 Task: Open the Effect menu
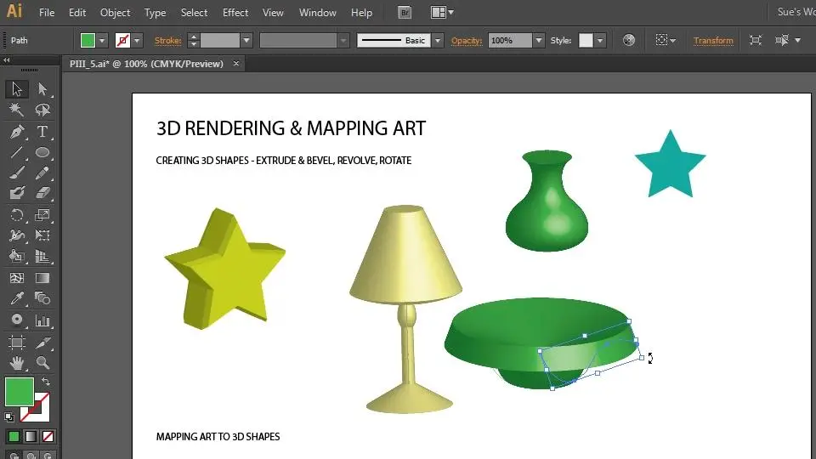(235, 13)
